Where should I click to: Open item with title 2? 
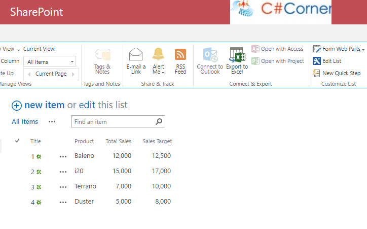(32, 172)
